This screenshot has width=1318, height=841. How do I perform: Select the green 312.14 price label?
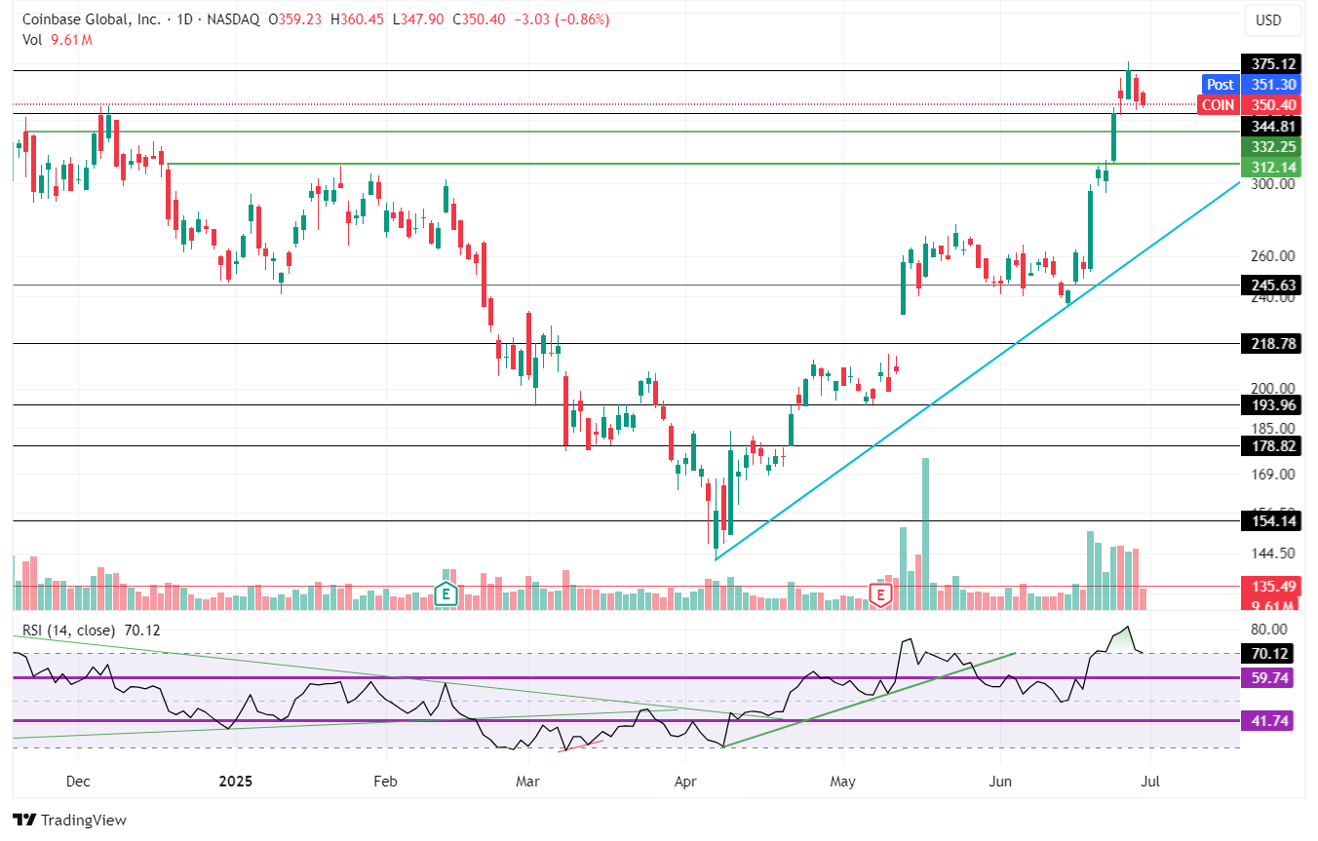pyautogui.click(x=1271, y=167)
